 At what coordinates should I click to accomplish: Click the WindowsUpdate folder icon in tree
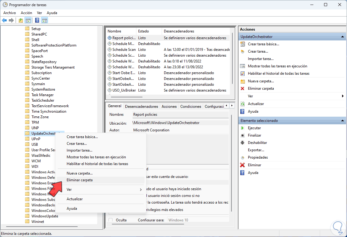coord(27,216)
